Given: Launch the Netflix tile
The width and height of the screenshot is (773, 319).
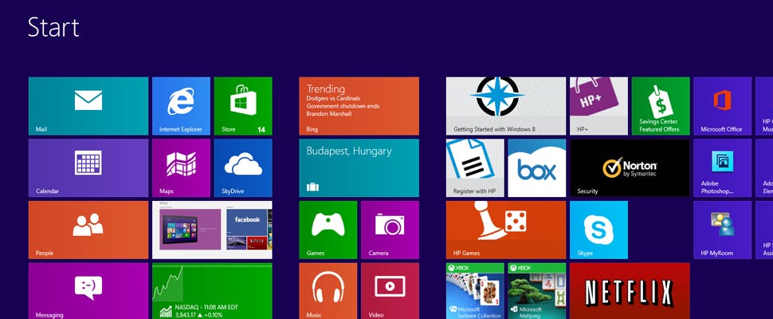Looking at the screenshot, I should tap(630, 291).
